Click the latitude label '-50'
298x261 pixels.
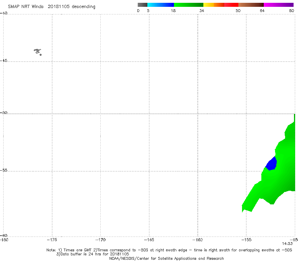point(4,112)
